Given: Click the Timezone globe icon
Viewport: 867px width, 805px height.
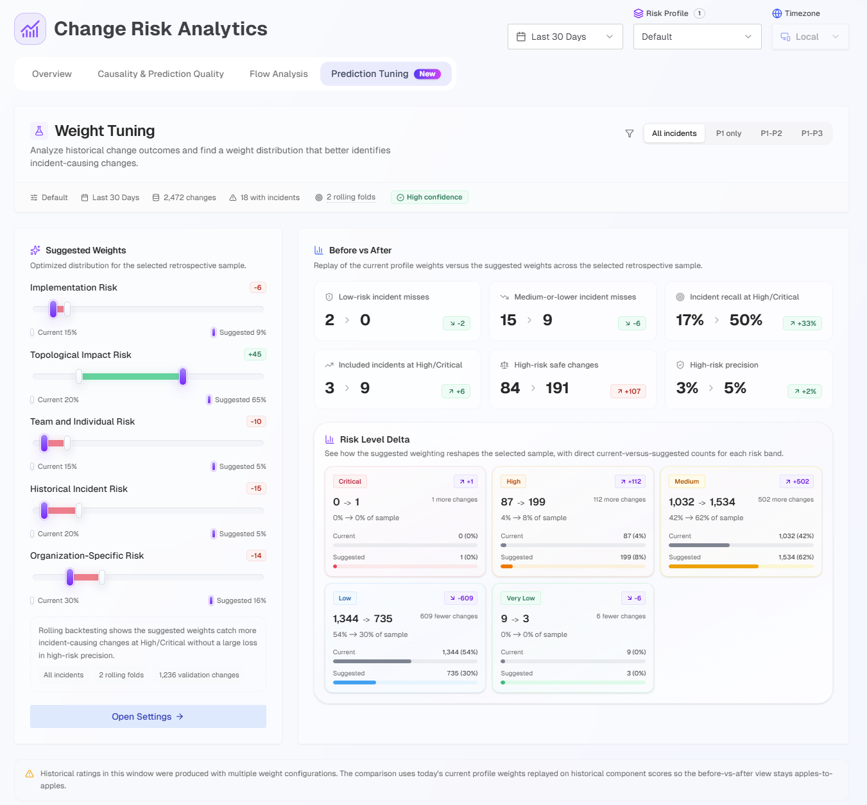Looking at the screenshot, I should tap(777, 13).
